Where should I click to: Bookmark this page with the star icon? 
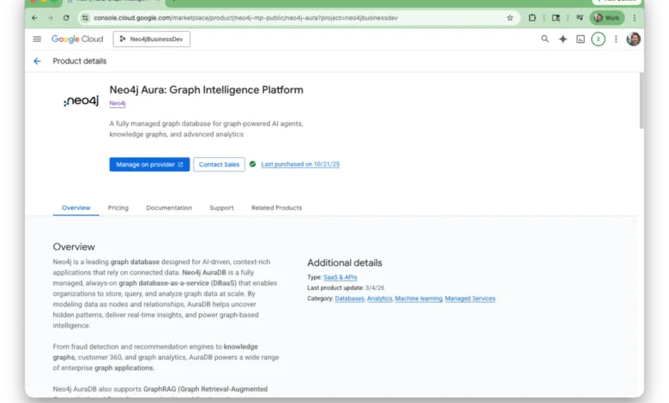pos(509,17)
